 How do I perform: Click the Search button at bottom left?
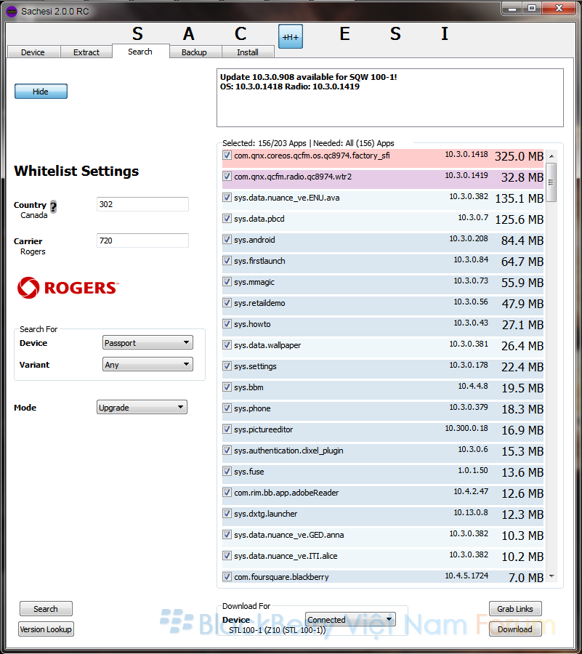click(x=46, y=608)
